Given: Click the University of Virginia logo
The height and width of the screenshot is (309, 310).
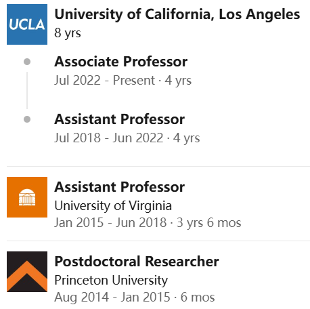Looking at the screenshot, I should click(x=27, y=197).
